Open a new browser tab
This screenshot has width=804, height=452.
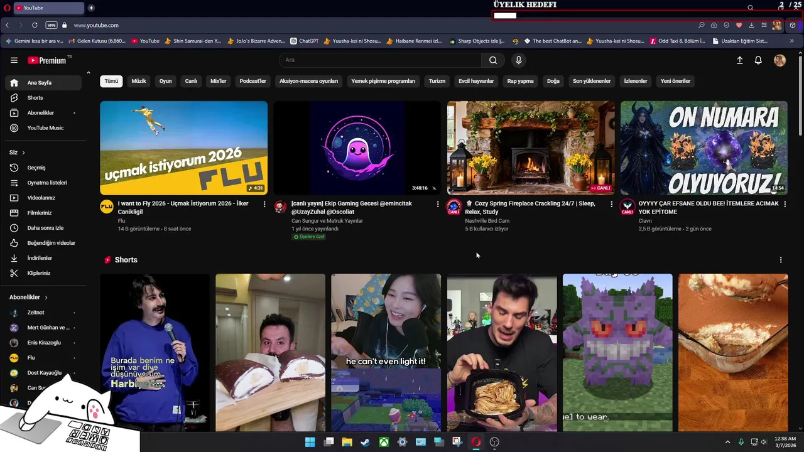(91, 8)
